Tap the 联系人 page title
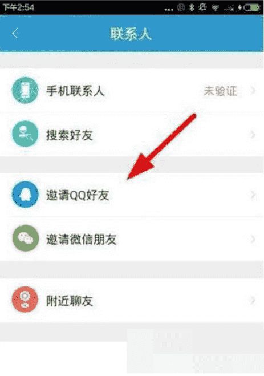The width and height of the screenshot is (264, 376). tap(131, 34)
